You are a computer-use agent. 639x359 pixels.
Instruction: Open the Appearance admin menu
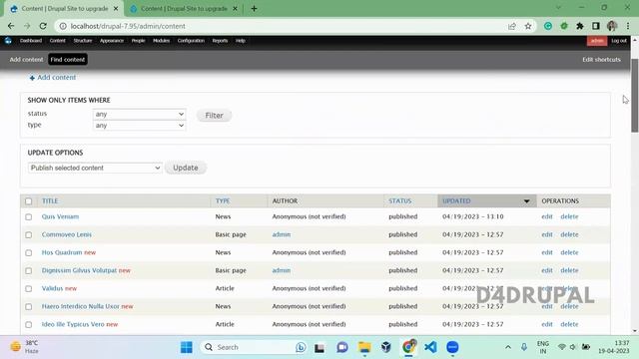click(112, 41)
